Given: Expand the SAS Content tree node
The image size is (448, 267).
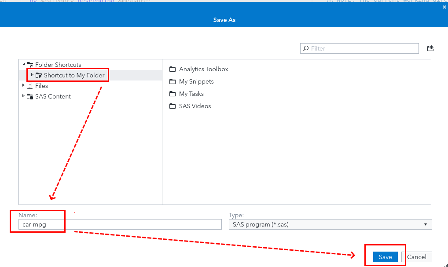Looking at the screenshot, I should (24, 96).
